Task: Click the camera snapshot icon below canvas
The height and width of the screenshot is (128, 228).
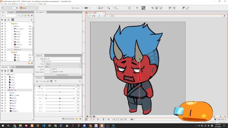Action: coord(87,116)
